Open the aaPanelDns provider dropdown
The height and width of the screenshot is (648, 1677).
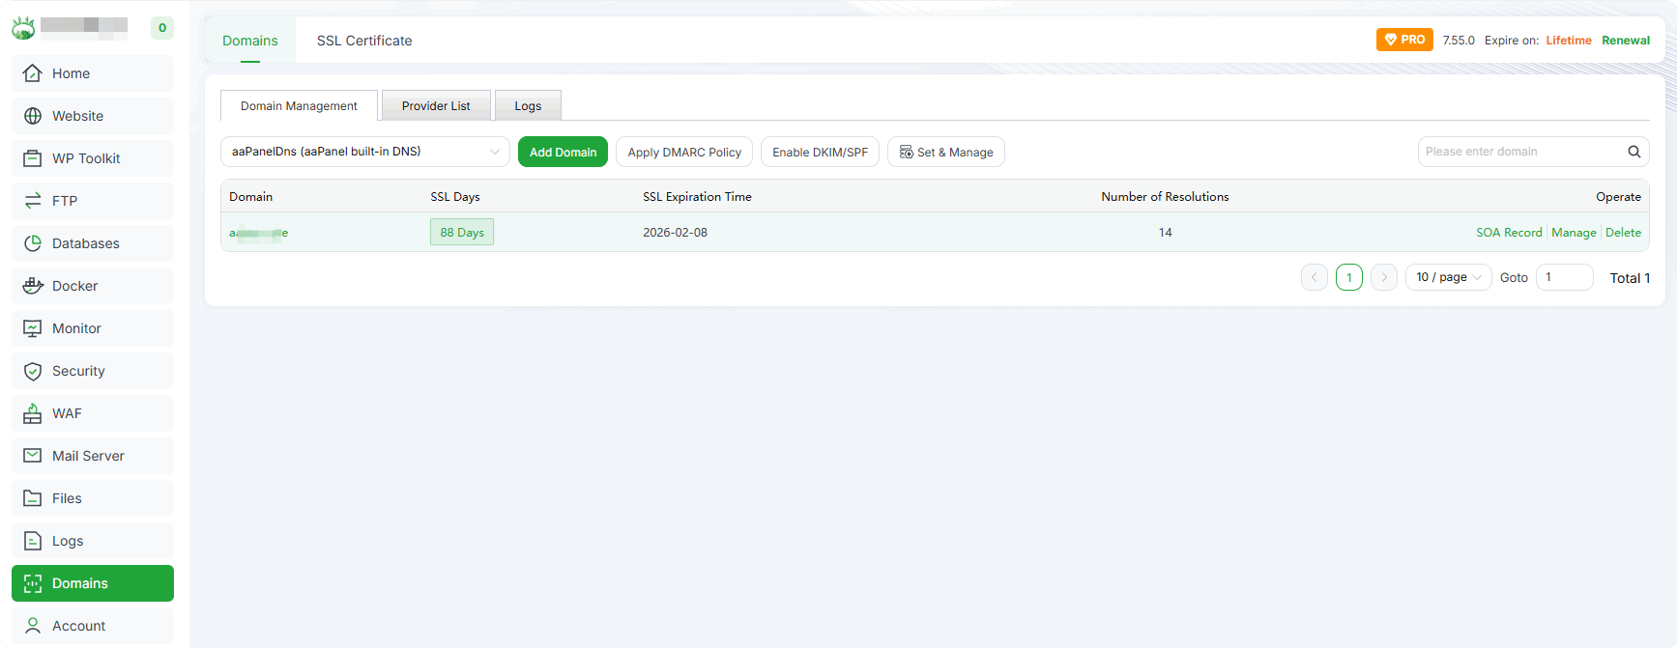365,152
